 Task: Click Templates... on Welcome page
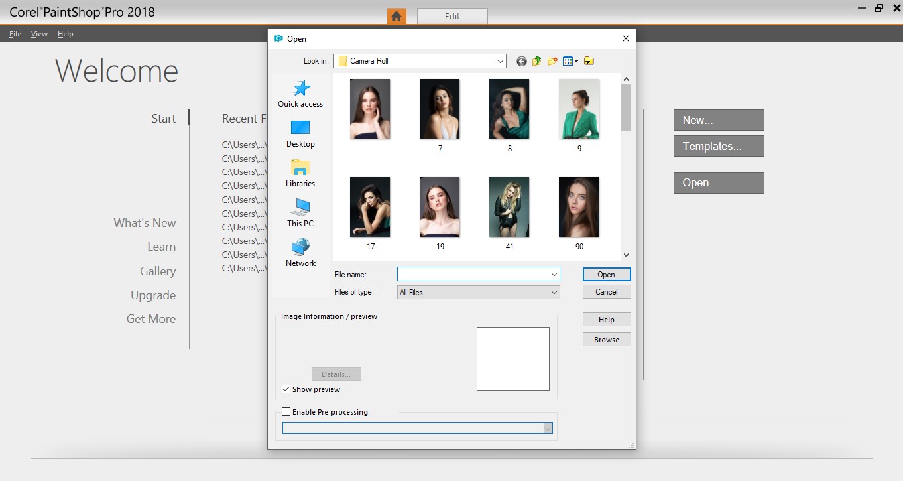[x=719, y=146]
